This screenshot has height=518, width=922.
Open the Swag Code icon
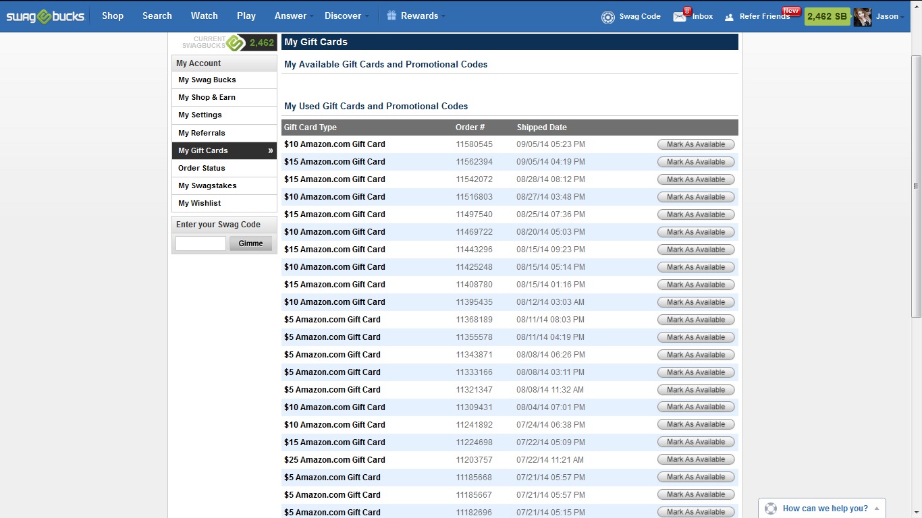point(608,17)
